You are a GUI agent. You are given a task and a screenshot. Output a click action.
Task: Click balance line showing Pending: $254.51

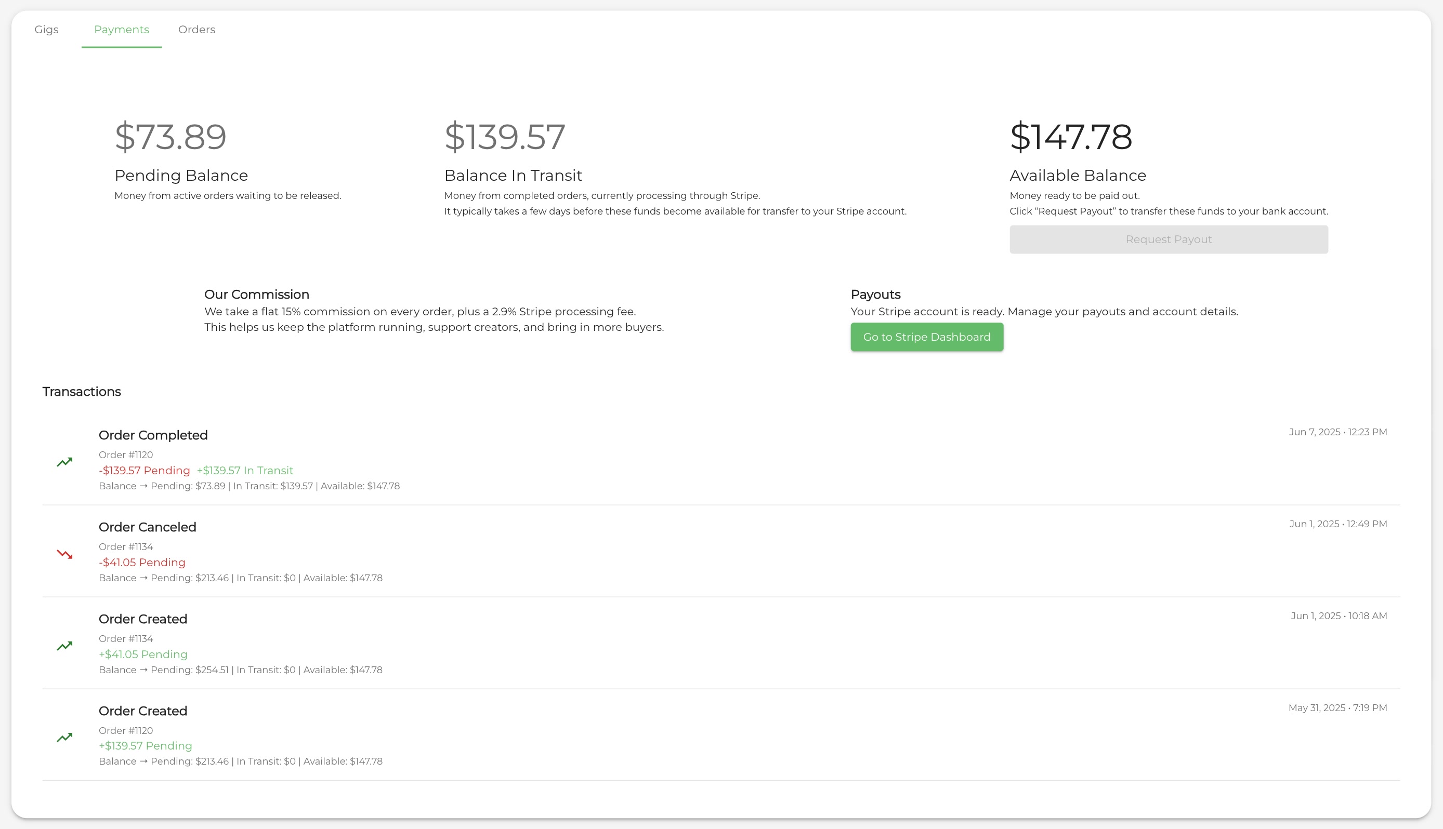pyautogui.click(x=240, y=670)
